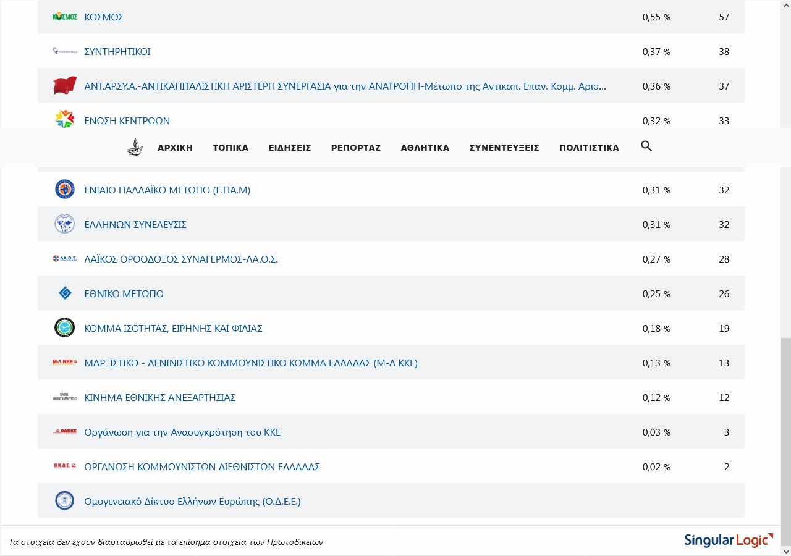The image size is (791, 556).
Task: Select ΠΟΛΙΤΙΣΤΙΚΑ in the navigation bar
Action: (589, 148)
